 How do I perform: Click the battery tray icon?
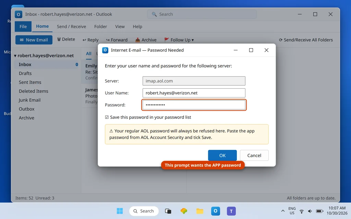[319, 211]
